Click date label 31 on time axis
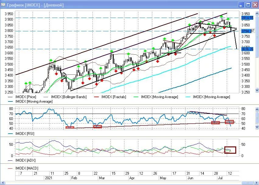This screenshot has height=185, width=259. pyautogui.click(x=188, y=173)
